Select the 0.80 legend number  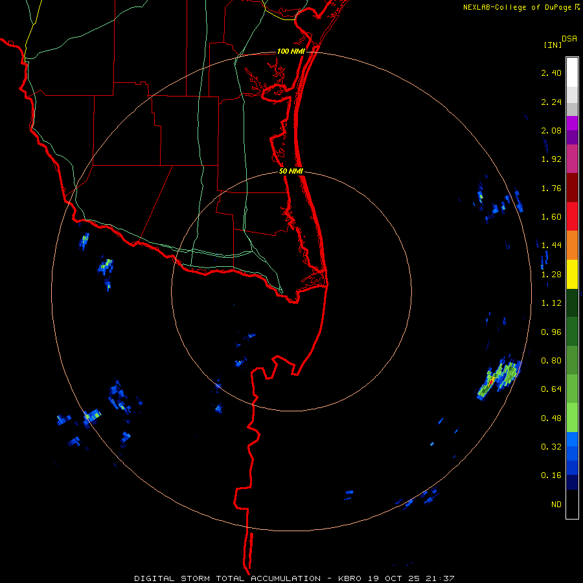551,361
